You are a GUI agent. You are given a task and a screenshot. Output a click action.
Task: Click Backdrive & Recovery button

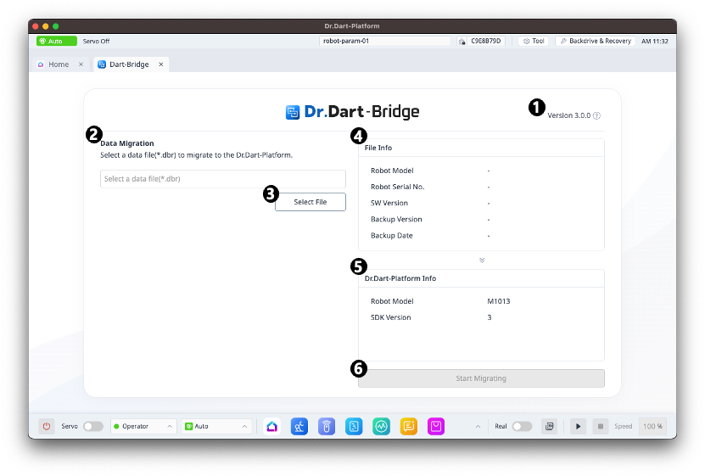(595, 41)
